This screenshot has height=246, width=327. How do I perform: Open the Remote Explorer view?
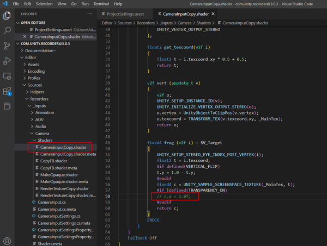[x=7, y=76]
